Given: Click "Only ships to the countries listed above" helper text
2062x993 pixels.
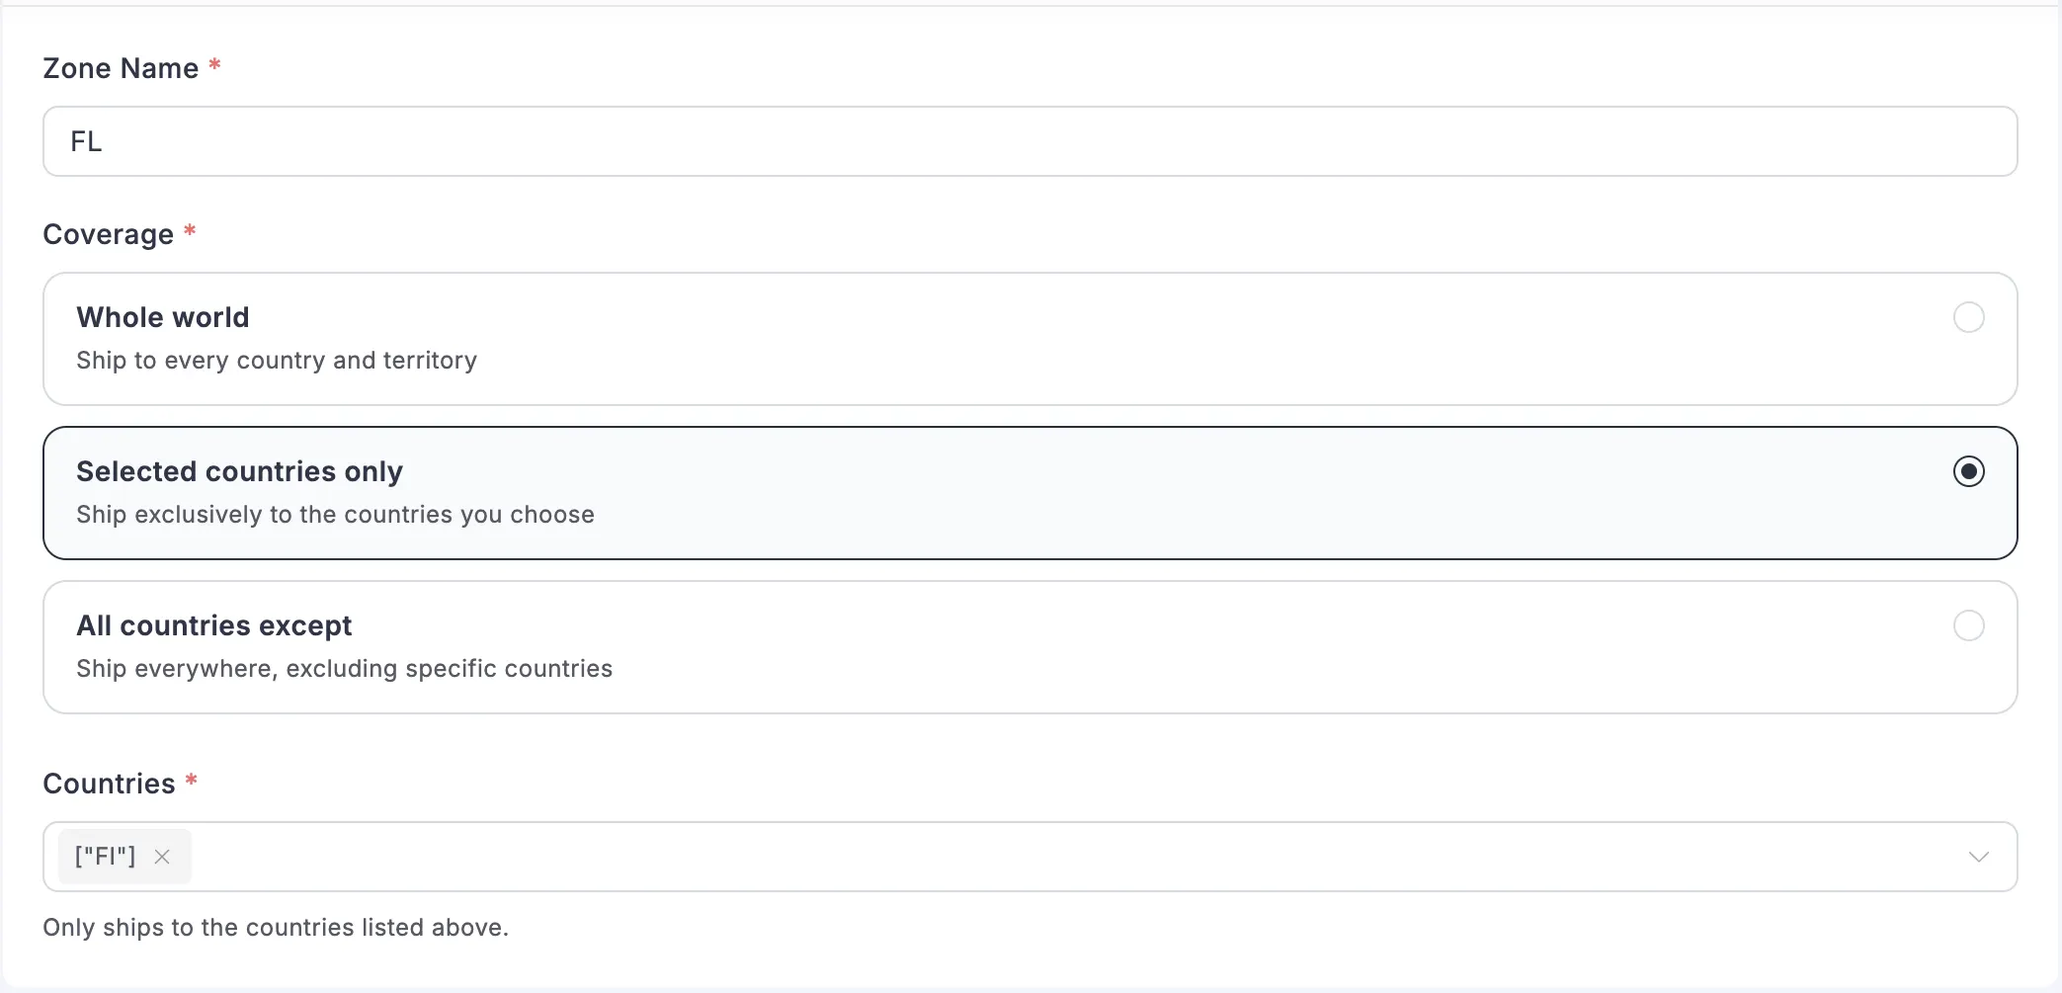Looking at the screenshot, I should coord(276,928).
